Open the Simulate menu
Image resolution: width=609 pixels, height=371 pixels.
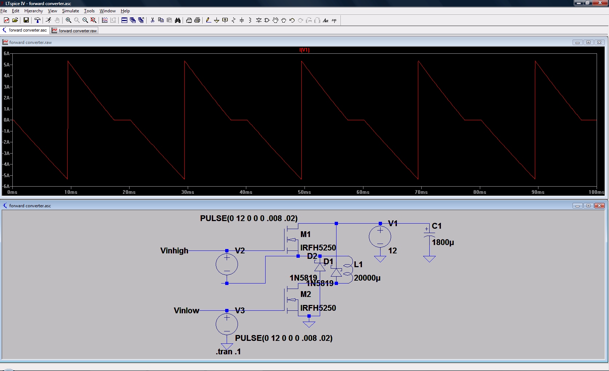(71, 11)
